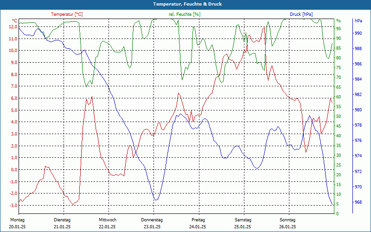Click the 10,0 temperature axis value
The image size is (371, 232).
pyautogui.click(x=13, y=51)
